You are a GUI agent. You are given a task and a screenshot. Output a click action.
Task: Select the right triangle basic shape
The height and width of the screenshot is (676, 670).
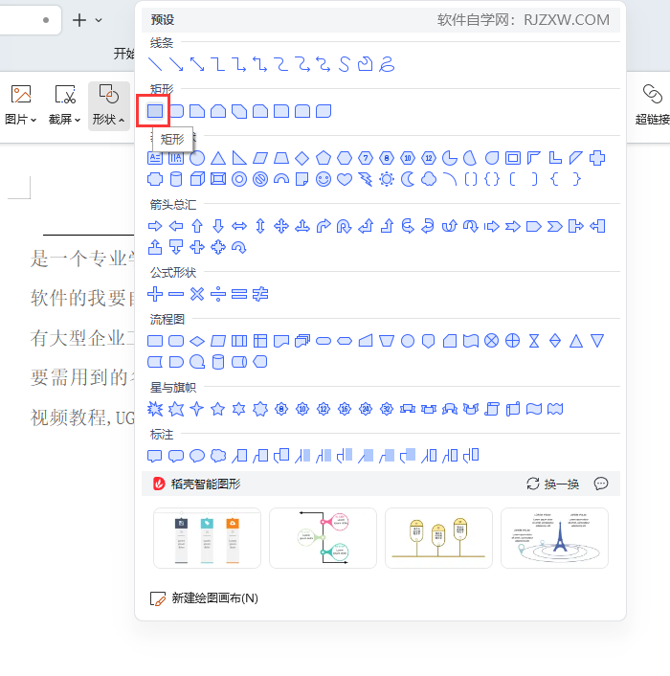click(x=239, y=158)
